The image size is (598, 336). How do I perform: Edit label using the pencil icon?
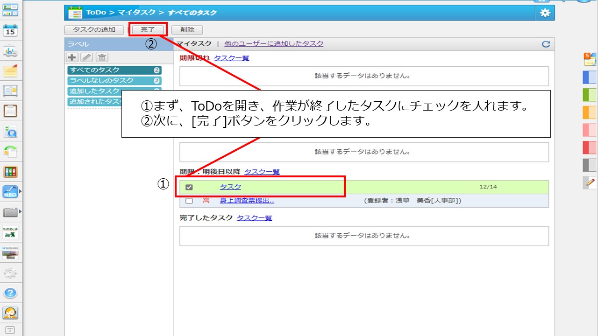click(x=87, y=57)
